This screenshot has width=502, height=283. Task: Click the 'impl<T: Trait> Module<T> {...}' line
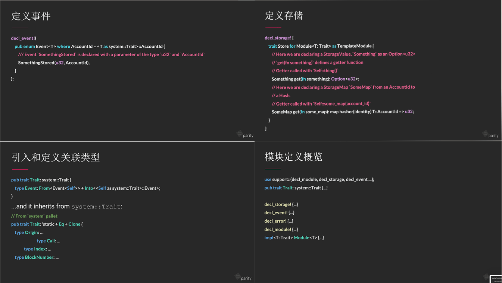[x=294, y=238]
